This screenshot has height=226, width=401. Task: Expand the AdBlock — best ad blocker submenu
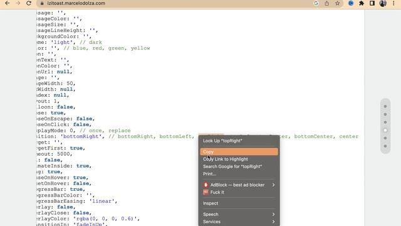point(239,185)
